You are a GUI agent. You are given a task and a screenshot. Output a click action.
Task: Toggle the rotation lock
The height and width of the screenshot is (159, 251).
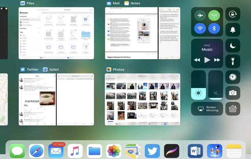point(233,14)
